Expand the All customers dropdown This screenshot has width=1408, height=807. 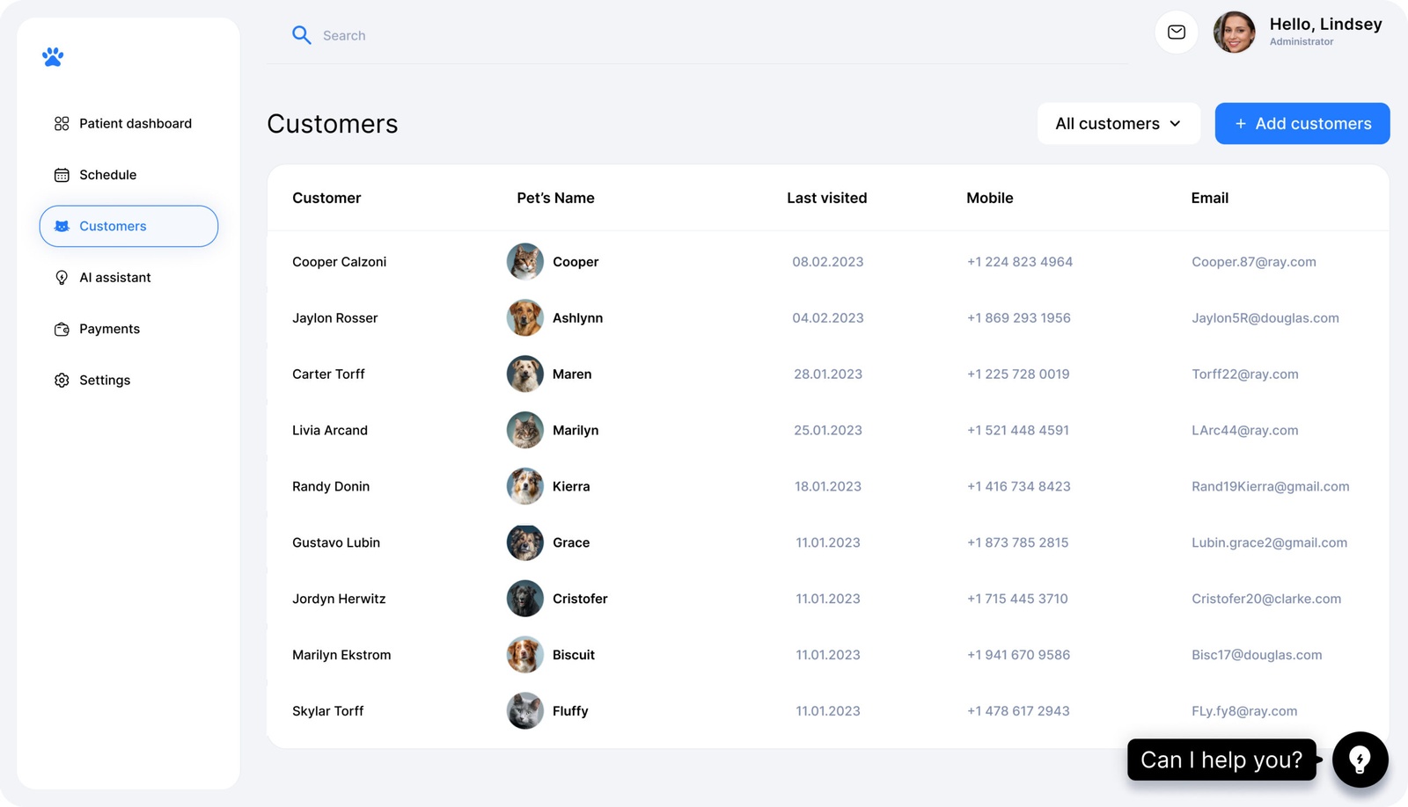tap(1118, 124)
